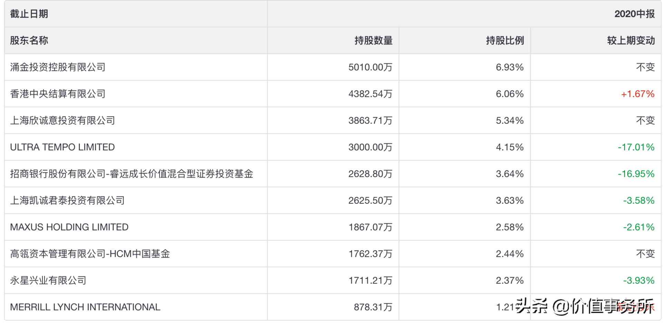The height and width of the screenshot is (324, 663).
Task: Click the green -3.93% change value
Action: tap(638, 280)
